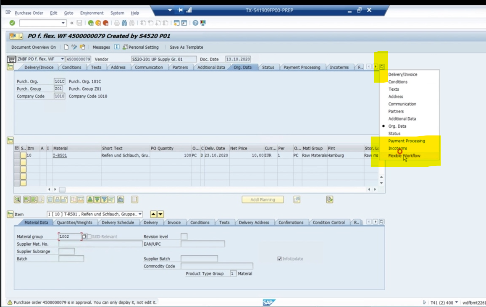486x307 pixels.
Task: Open the SAP GUI title bar dropdown arrow
Action: pos(170,10)
